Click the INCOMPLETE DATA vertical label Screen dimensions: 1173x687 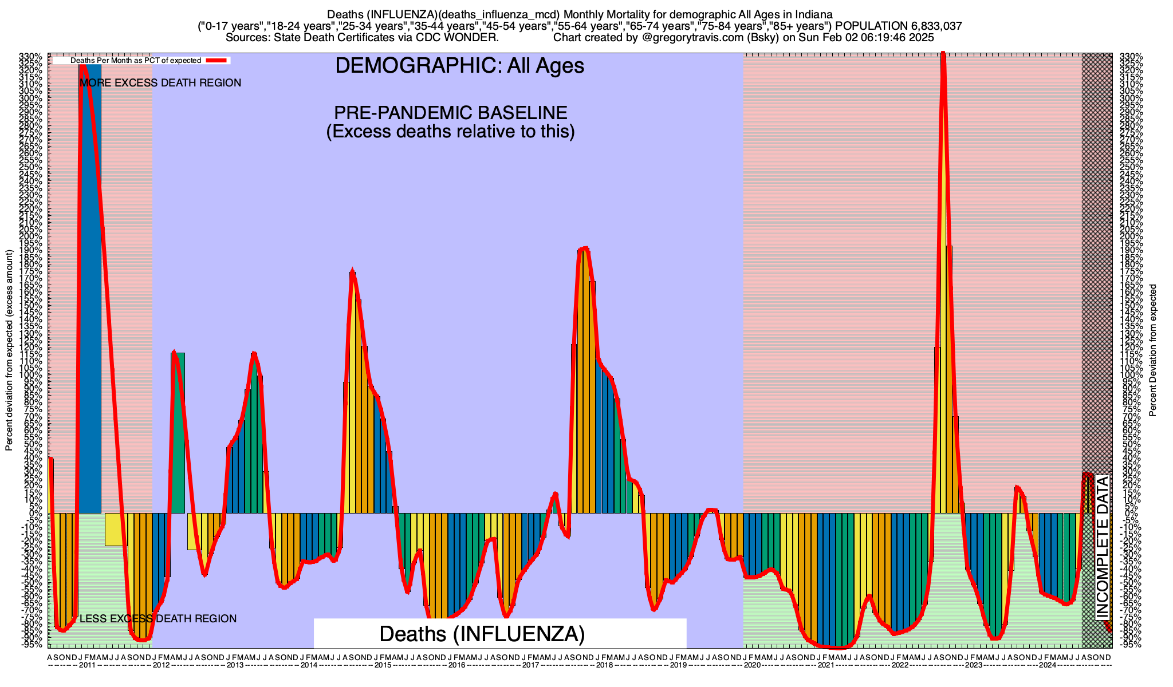[x=1102, y=547]
